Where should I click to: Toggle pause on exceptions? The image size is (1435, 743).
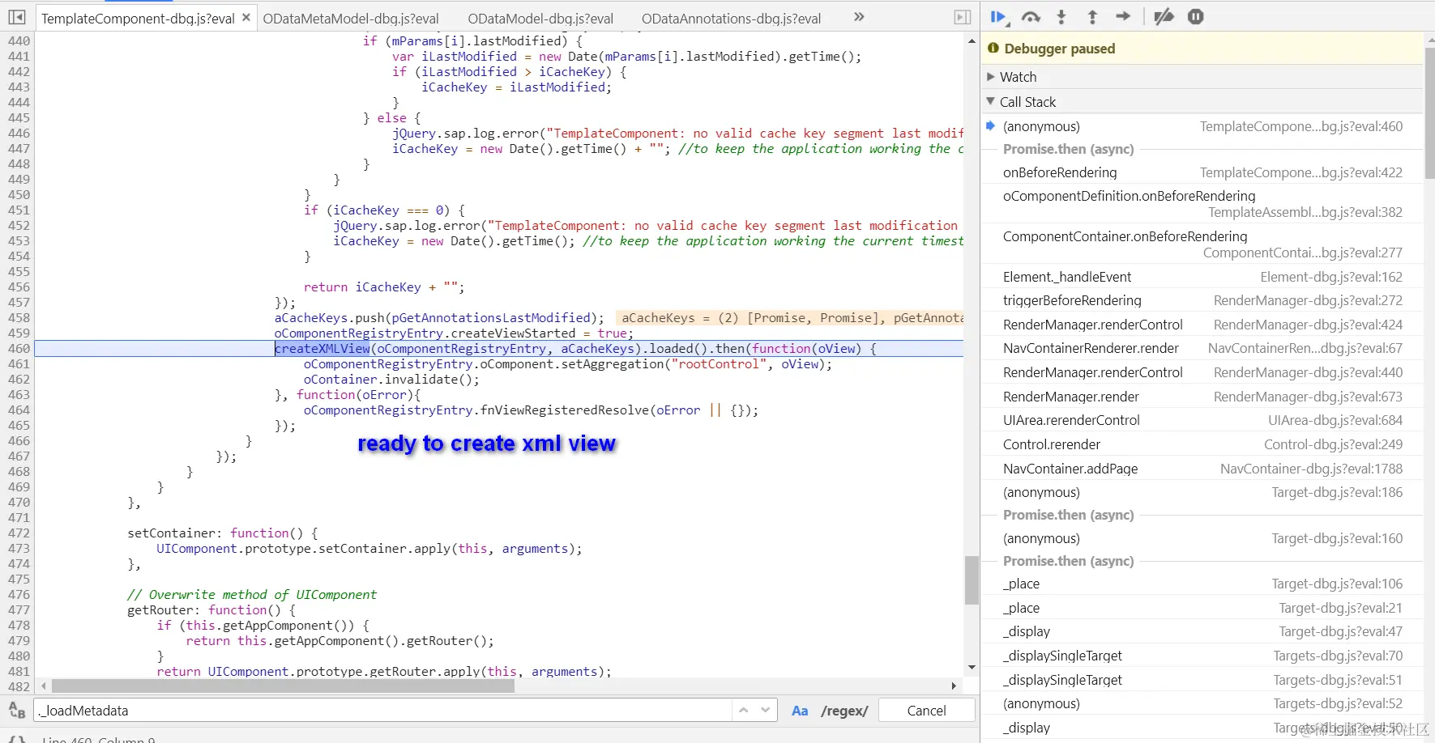(1196, 17)
